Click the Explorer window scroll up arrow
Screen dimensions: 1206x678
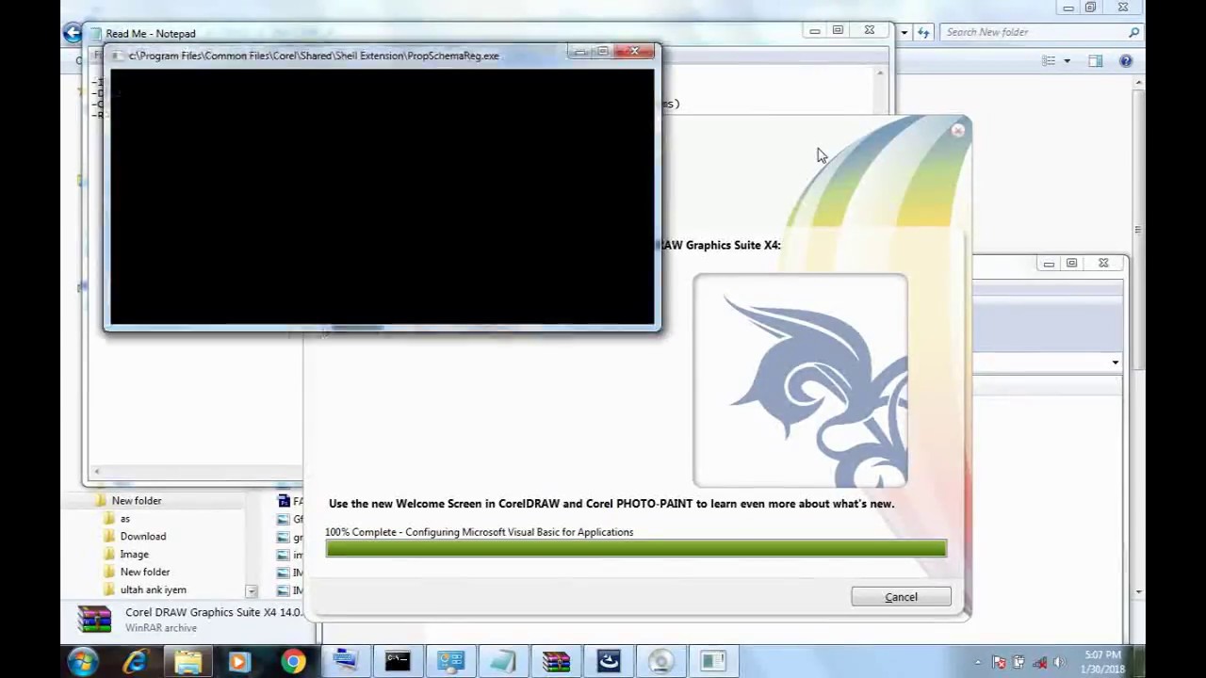pos(1138,84)
